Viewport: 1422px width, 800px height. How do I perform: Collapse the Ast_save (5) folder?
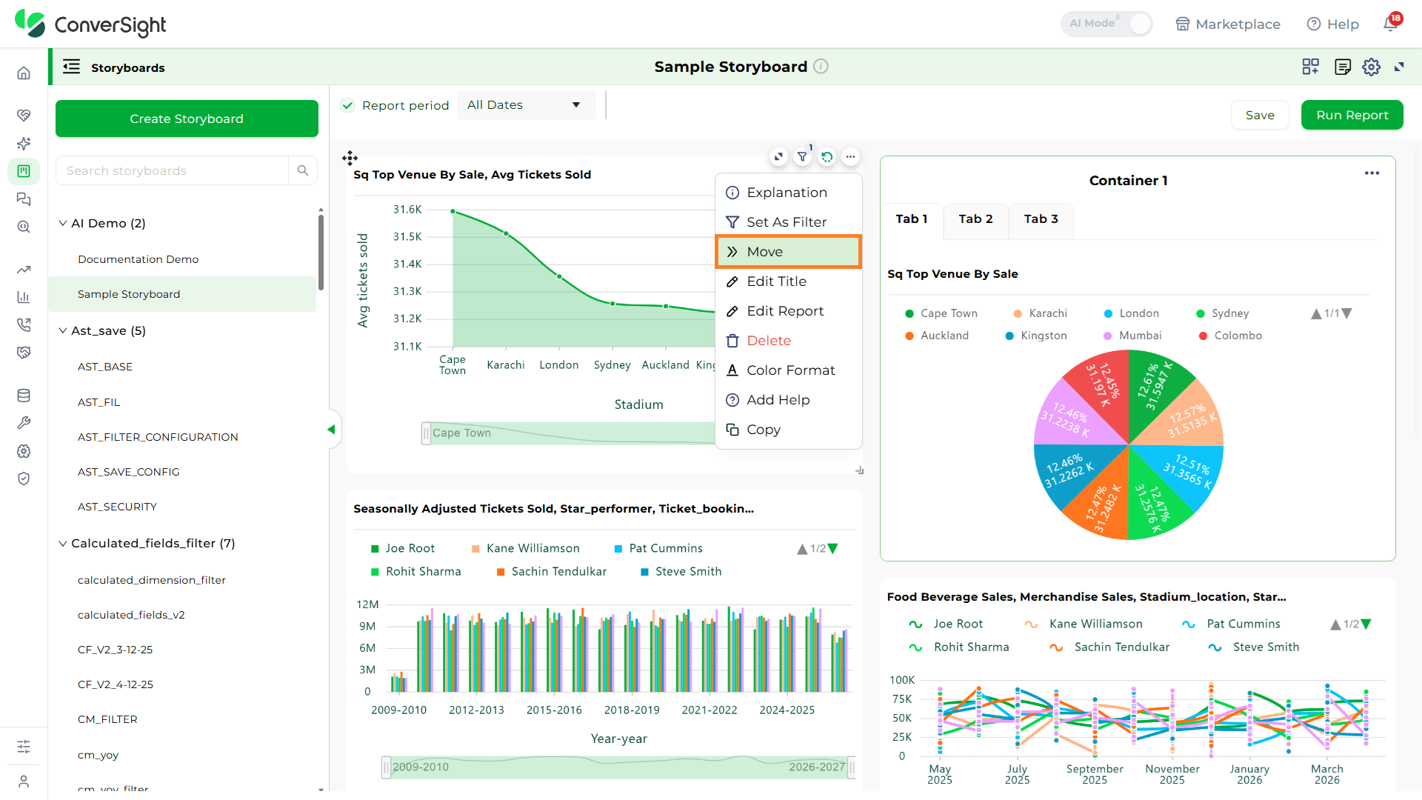[x=63, y=330]
